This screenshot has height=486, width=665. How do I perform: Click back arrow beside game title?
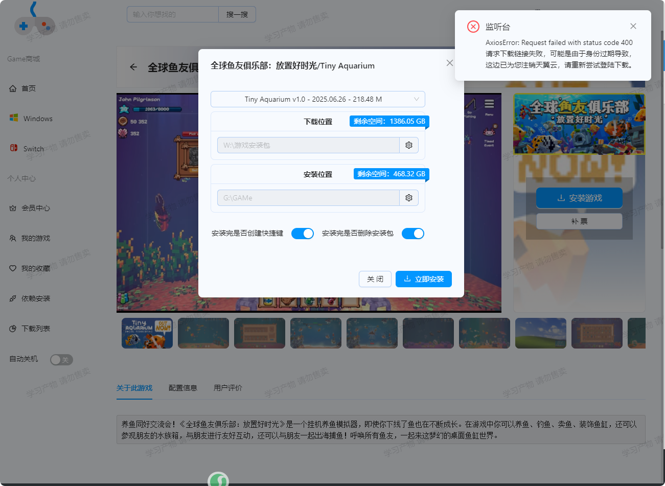(x=133, y=67)
